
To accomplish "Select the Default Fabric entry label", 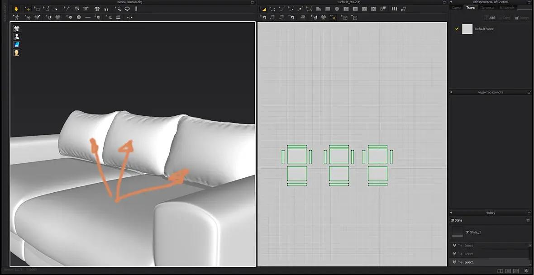I will (484, 29).
